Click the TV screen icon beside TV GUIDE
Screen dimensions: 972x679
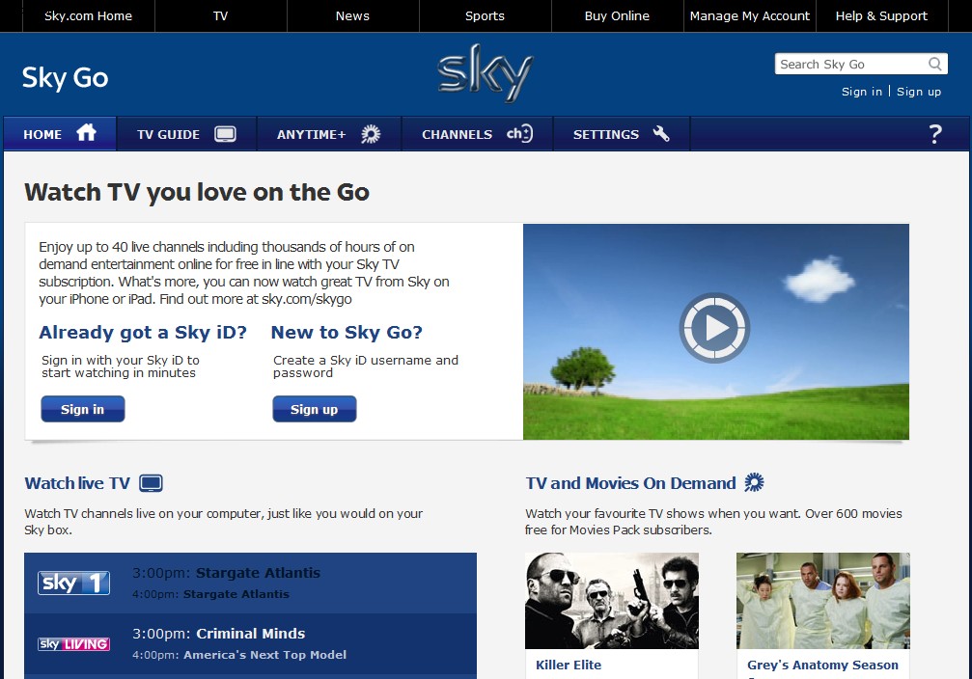click(225, 134)
